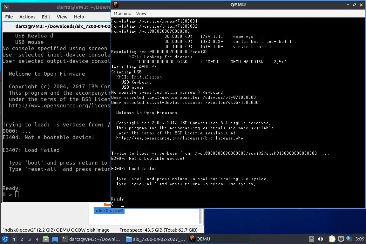Open the Machine menu in QEMU
Image resolution: width=366 pixels, height=244 pixels.
(x=122, y=14)
